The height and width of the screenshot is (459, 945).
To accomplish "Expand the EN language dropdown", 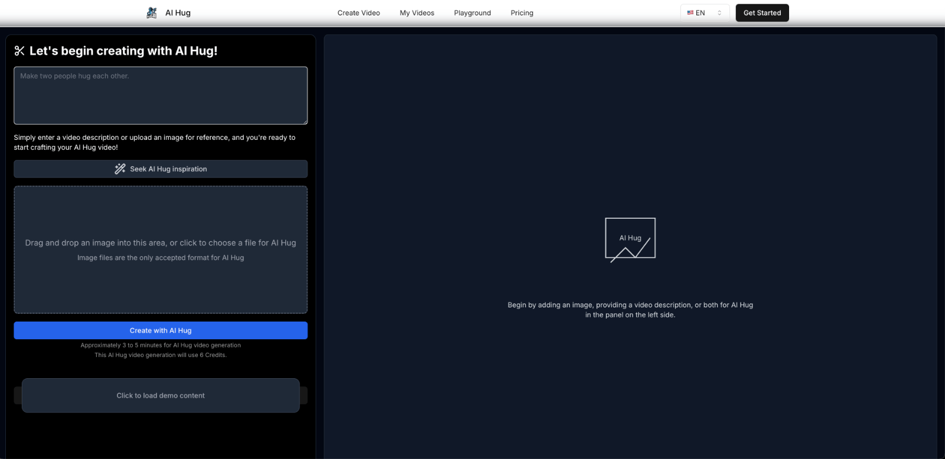I will point(704,13).
